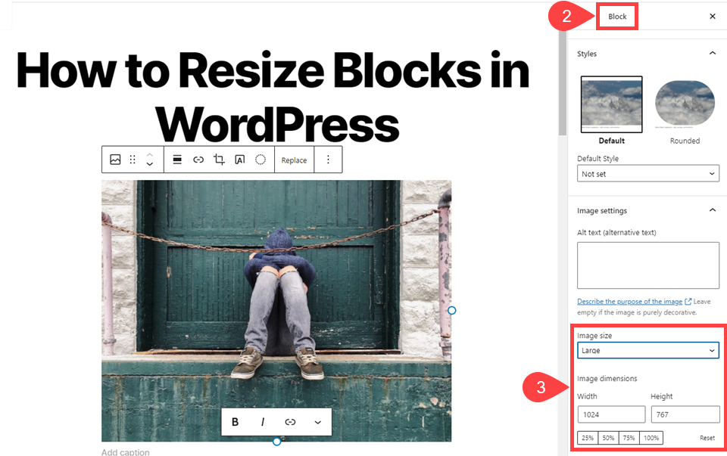Image resolution: width=727 pixels, height=456 pixels.
Task: Expand the caption toolbar more options chevron
Action: click(317, 422)
